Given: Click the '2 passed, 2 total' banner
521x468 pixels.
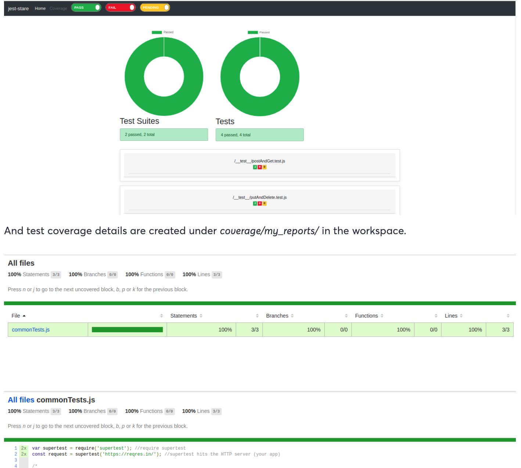Looking at the screenshot, I should point(164,135).
